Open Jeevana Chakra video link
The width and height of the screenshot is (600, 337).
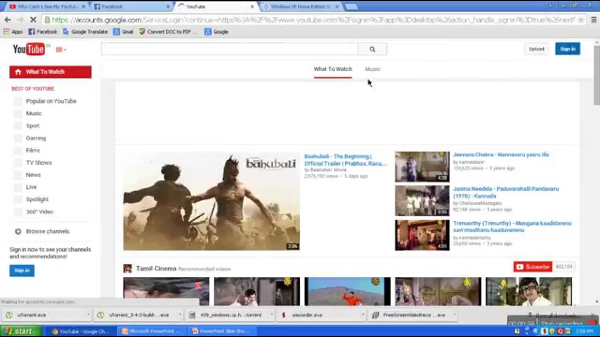pyautogui.click(x=501, y=155)
